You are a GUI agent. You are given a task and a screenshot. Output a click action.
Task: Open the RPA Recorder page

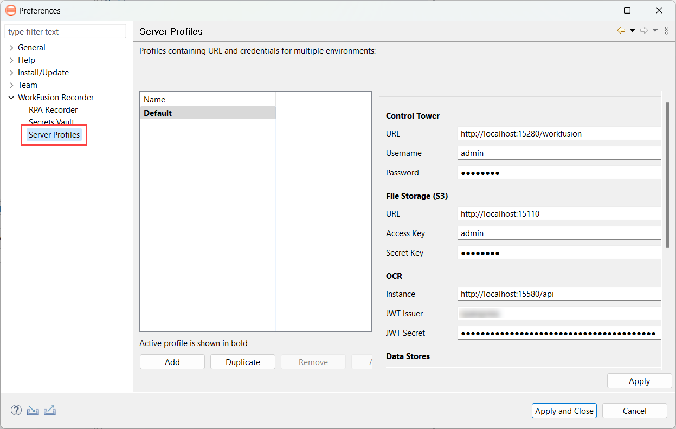(x=53, y=110)
